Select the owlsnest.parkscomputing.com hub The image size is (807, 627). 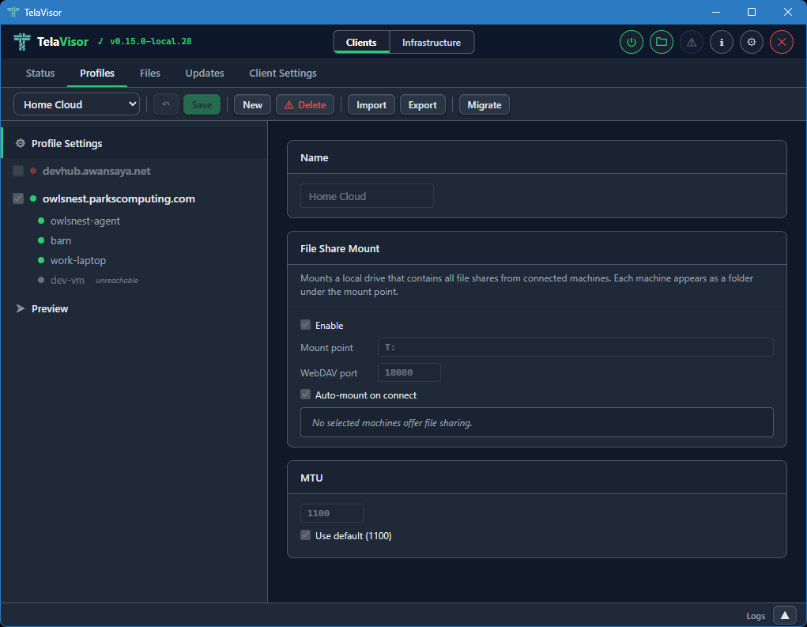119,198
